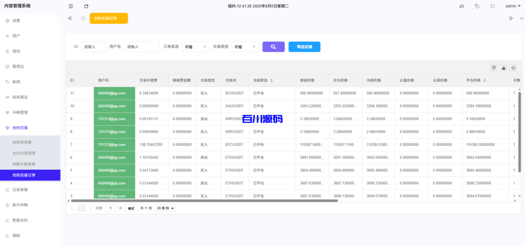Open the column filter icon above the table
525x246 pixels.
click(494, 68)
